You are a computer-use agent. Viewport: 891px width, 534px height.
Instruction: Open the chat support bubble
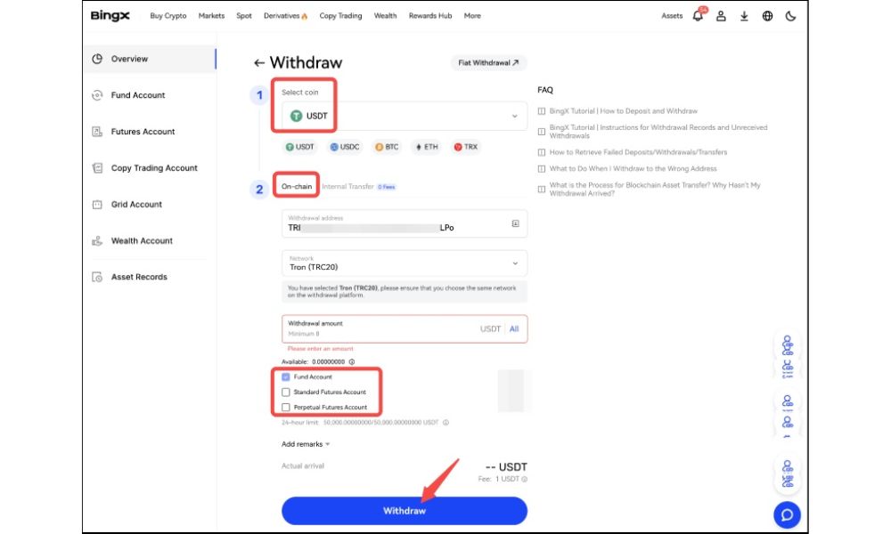786,514
